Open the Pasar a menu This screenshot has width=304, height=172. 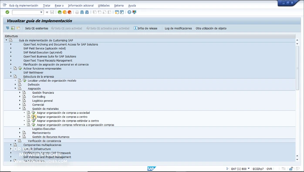(59, 5)
